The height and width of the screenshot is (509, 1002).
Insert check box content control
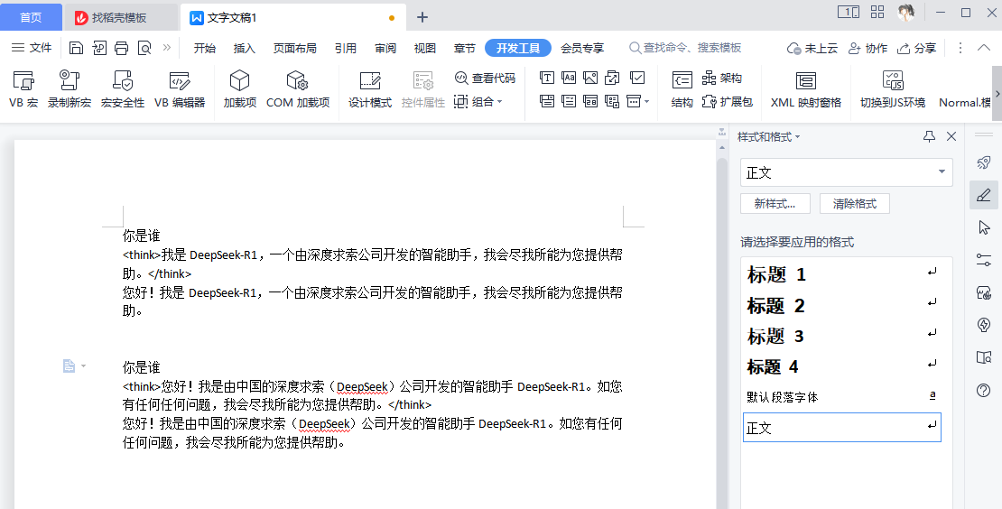pos(637,78)
